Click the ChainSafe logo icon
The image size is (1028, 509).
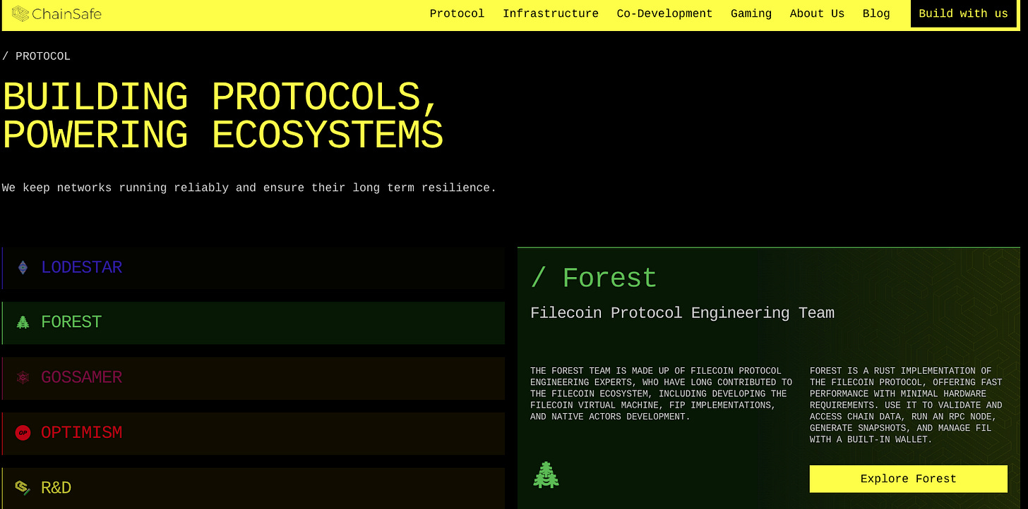pyautogui.click(x=20, y=13)
